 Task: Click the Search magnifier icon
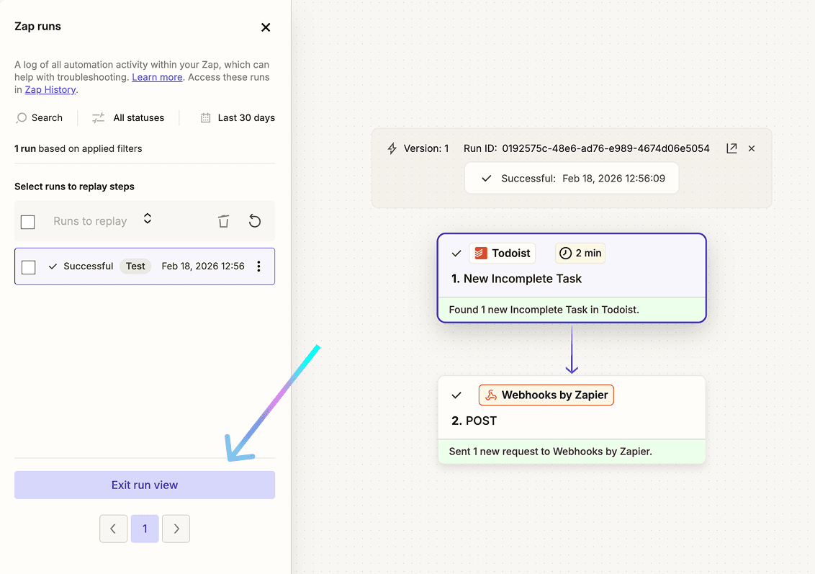(22, 118)
